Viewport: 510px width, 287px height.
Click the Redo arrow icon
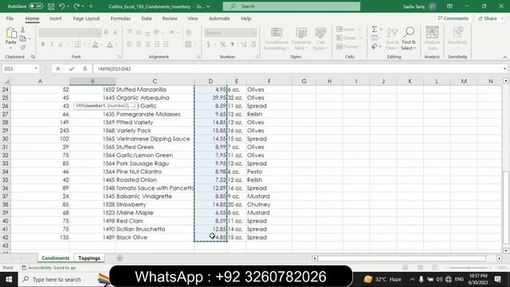(x=76, y=6)
